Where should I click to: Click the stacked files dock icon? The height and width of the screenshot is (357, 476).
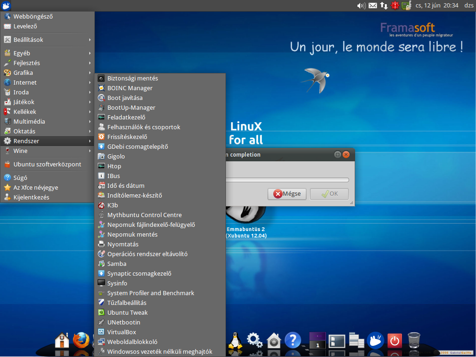357,340
